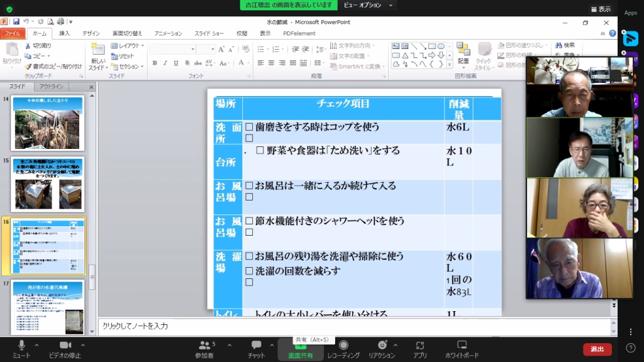Screen dimensions: 644x362
Task: Click the Italic (I) icon
Action: tap(165, 63)
